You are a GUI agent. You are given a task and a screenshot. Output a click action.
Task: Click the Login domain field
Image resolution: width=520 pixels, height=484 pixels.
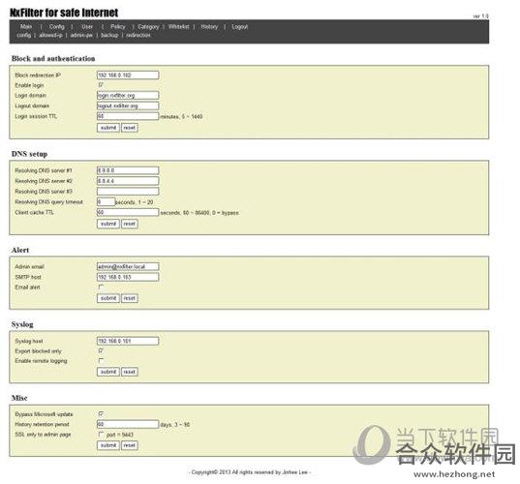[128, 96]
